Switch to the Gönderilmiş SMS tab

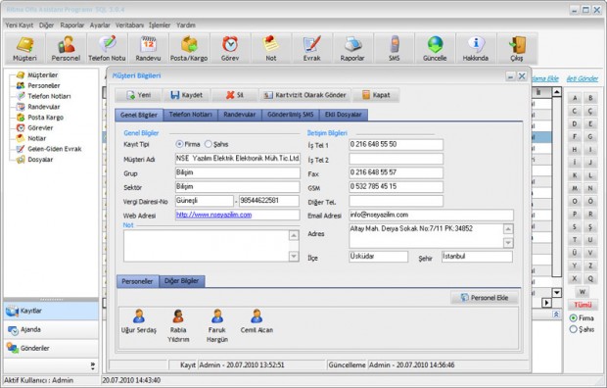pos(291,115)
